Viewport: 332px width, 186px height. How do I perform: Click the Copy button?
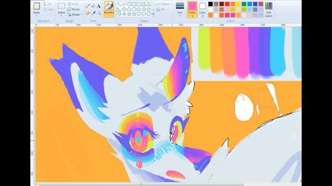pyautogui.click(x=48, y=9)
